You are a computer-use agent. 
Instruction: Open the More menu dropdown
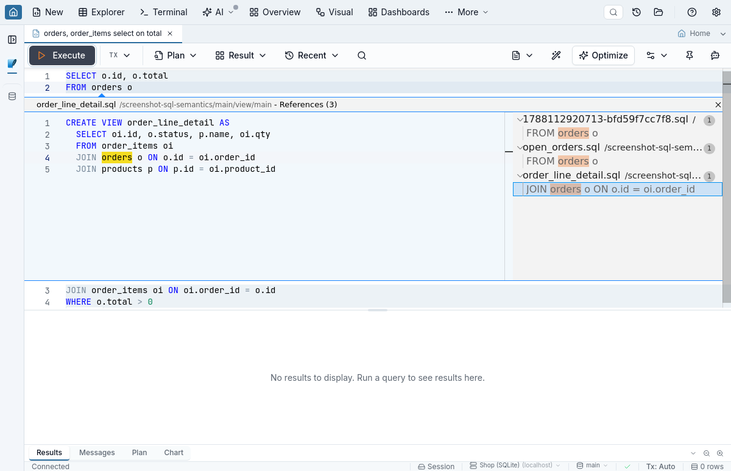pyautogui.click(x=467, y=12)
